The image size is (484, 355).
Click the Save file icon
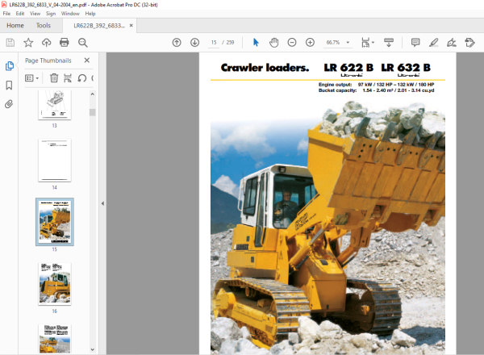point(10,43)
